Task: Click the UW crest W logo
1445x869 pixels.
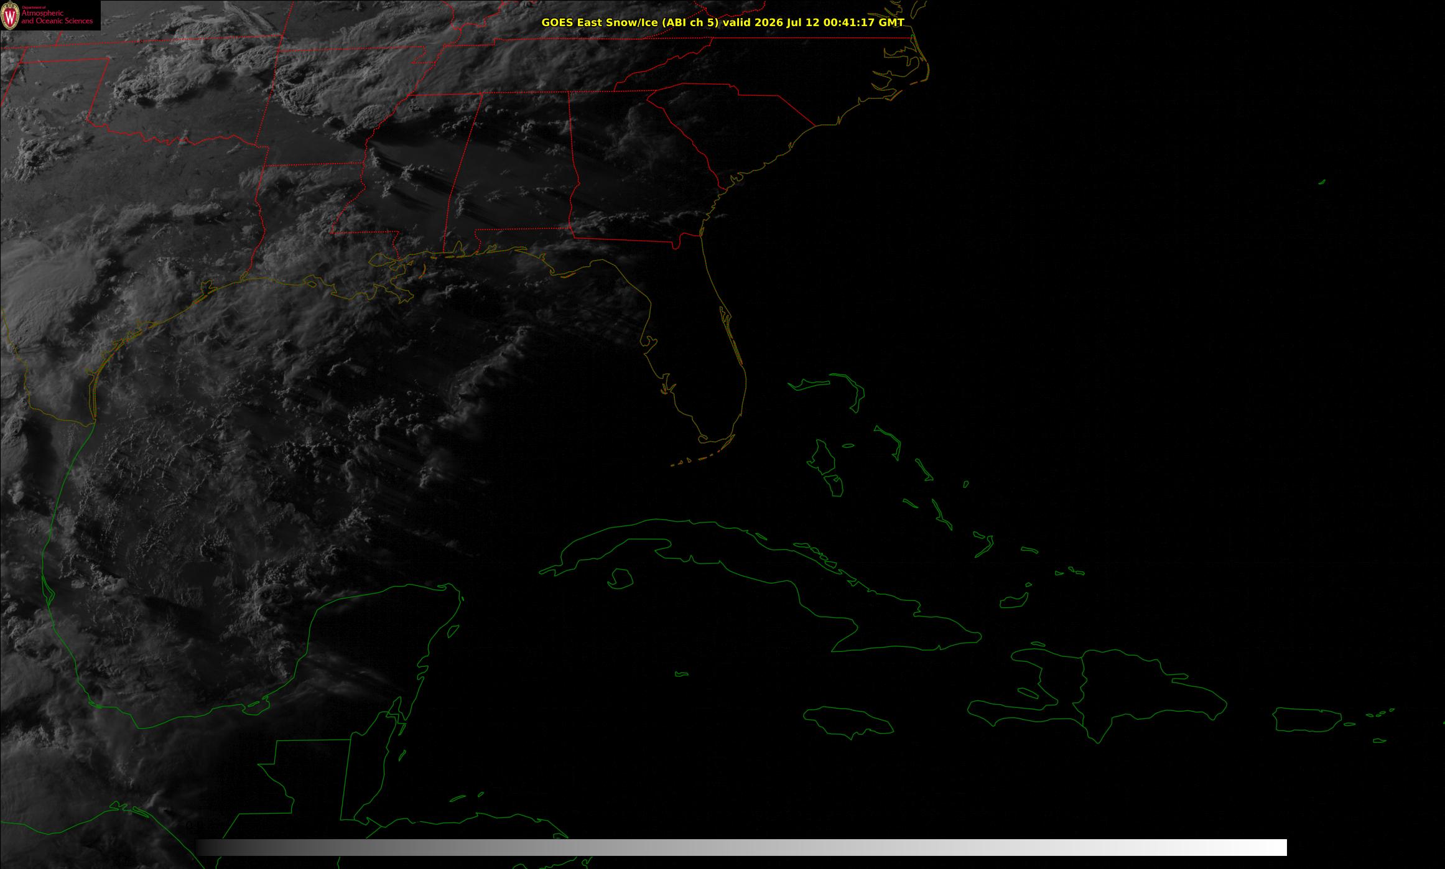Action: 10,16
